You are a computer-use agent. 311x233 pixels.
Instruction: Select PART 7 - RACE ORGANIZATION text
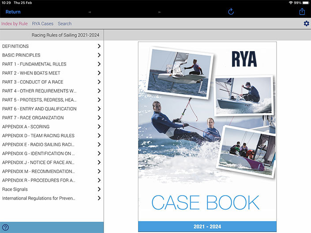pos(33,118)
